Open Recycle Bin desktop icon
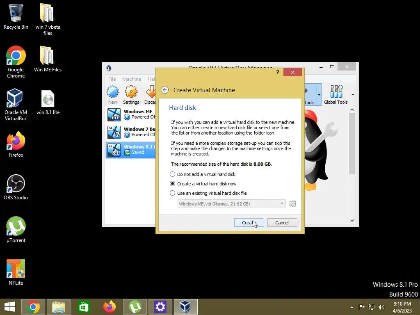Viewport: 420px width, 315px height. [x=16, y=16]
